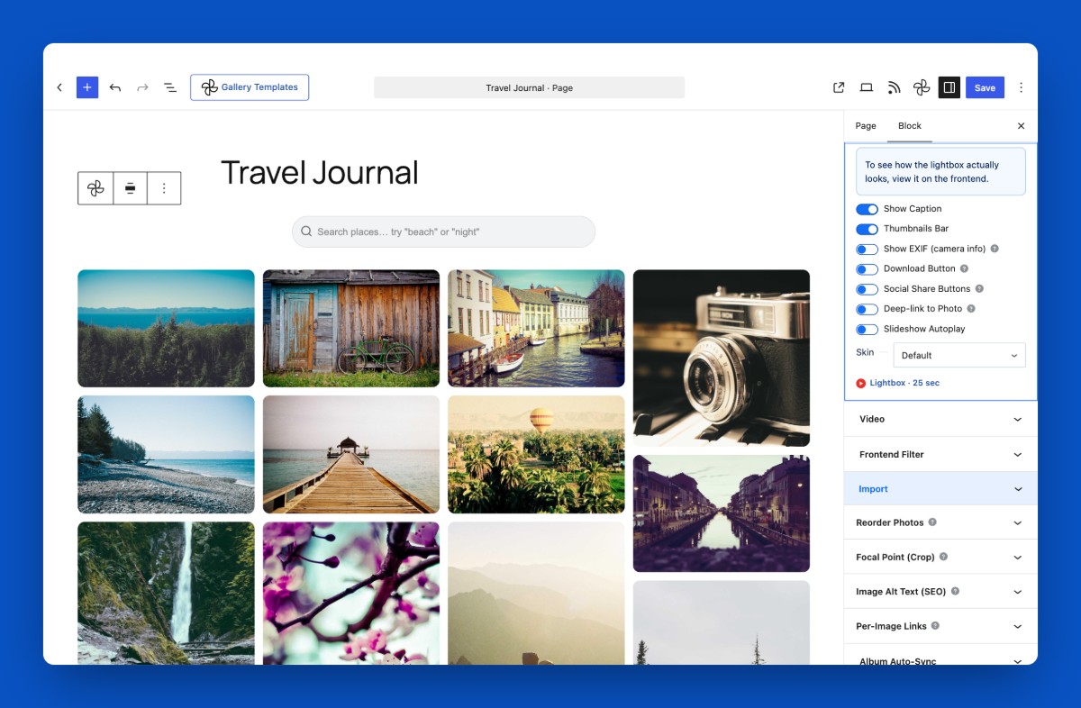Click the Search places input field

click(x=443, y=231)
